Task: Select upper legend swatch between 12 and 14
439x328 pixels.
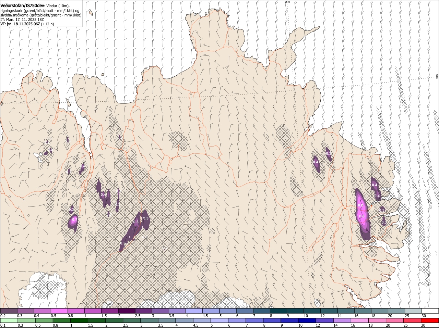Action: (x=329, y=311)
